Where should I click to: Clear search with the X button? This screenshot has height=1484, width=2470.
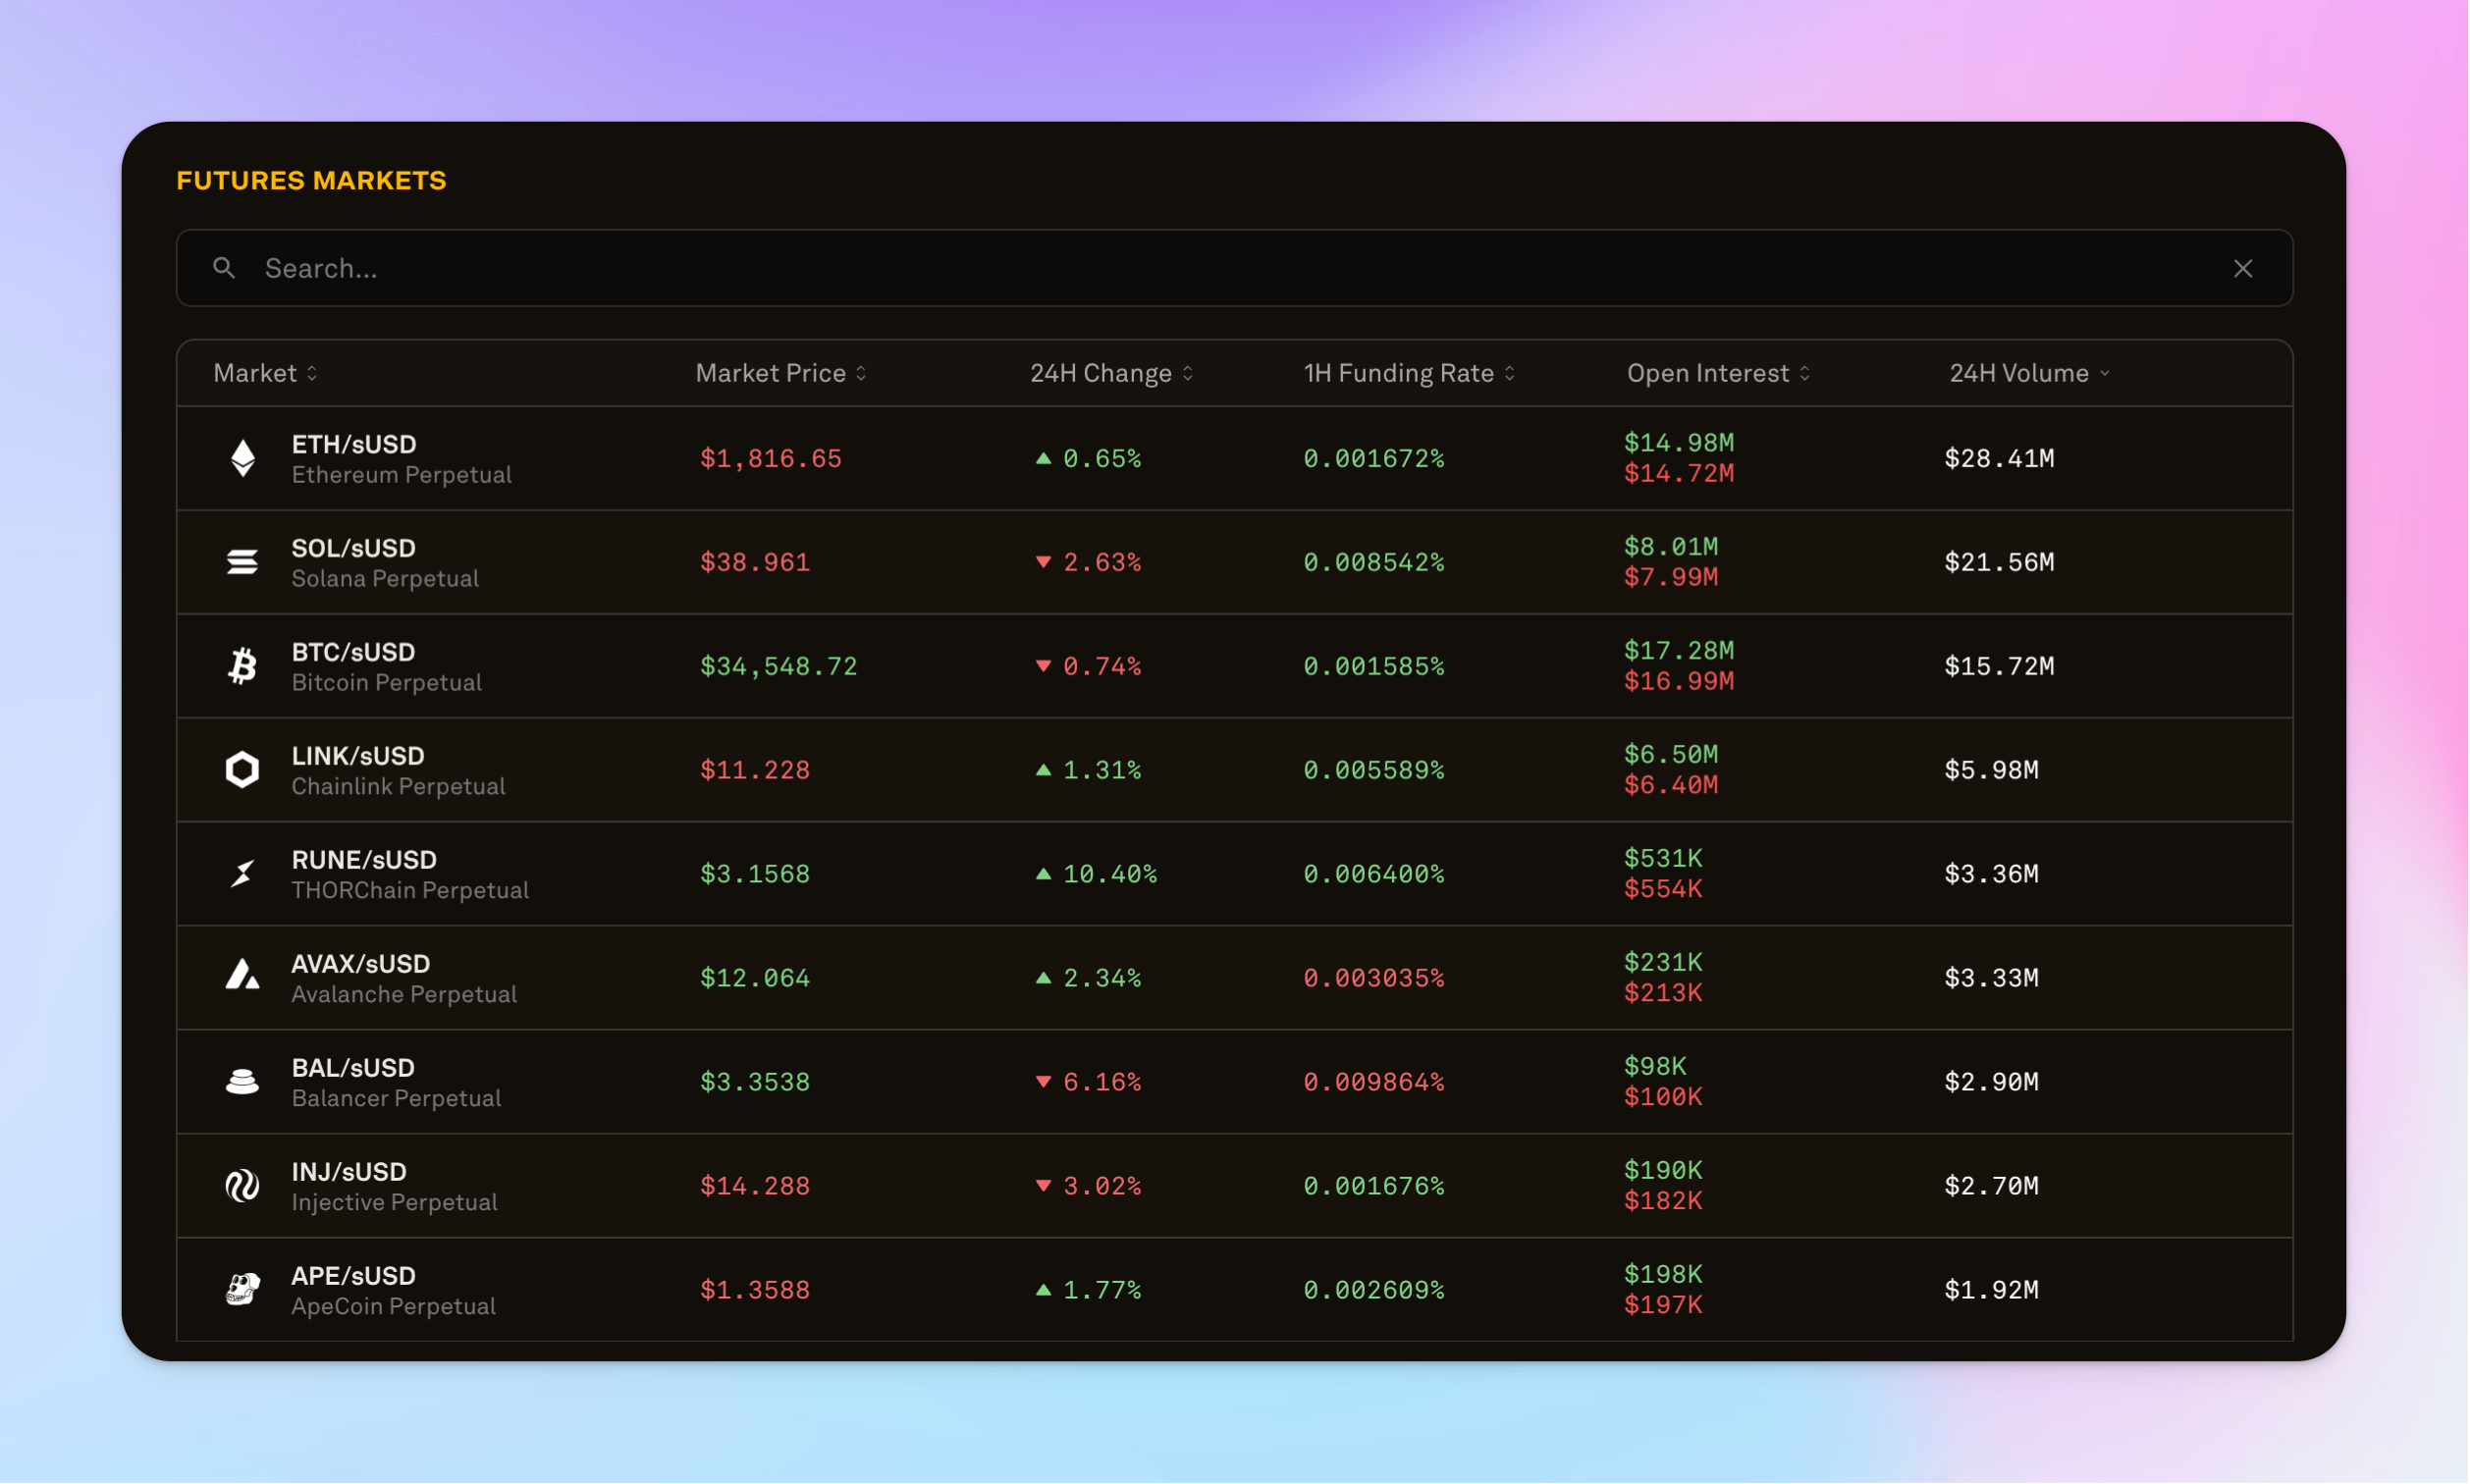(x=2243, y=268)
